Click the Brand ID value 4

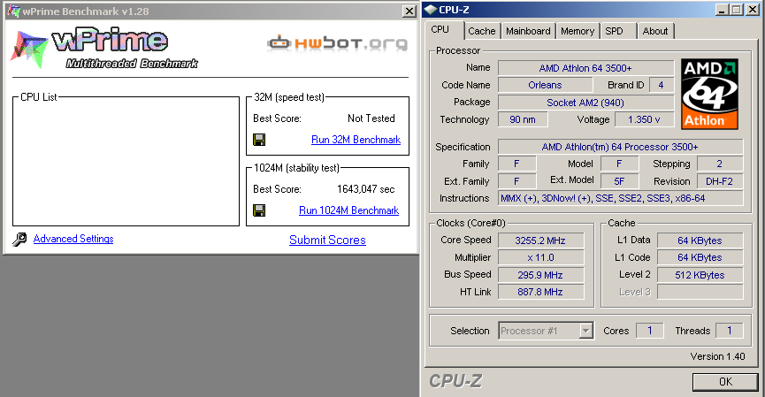click(x=661, y=86)
